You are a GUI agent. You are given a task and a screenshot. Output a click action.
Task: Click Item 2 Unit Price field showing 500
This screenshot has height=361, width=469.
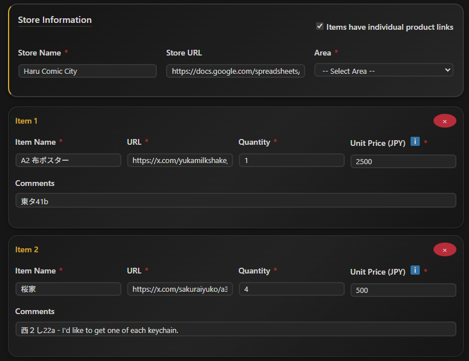(403, 290)
